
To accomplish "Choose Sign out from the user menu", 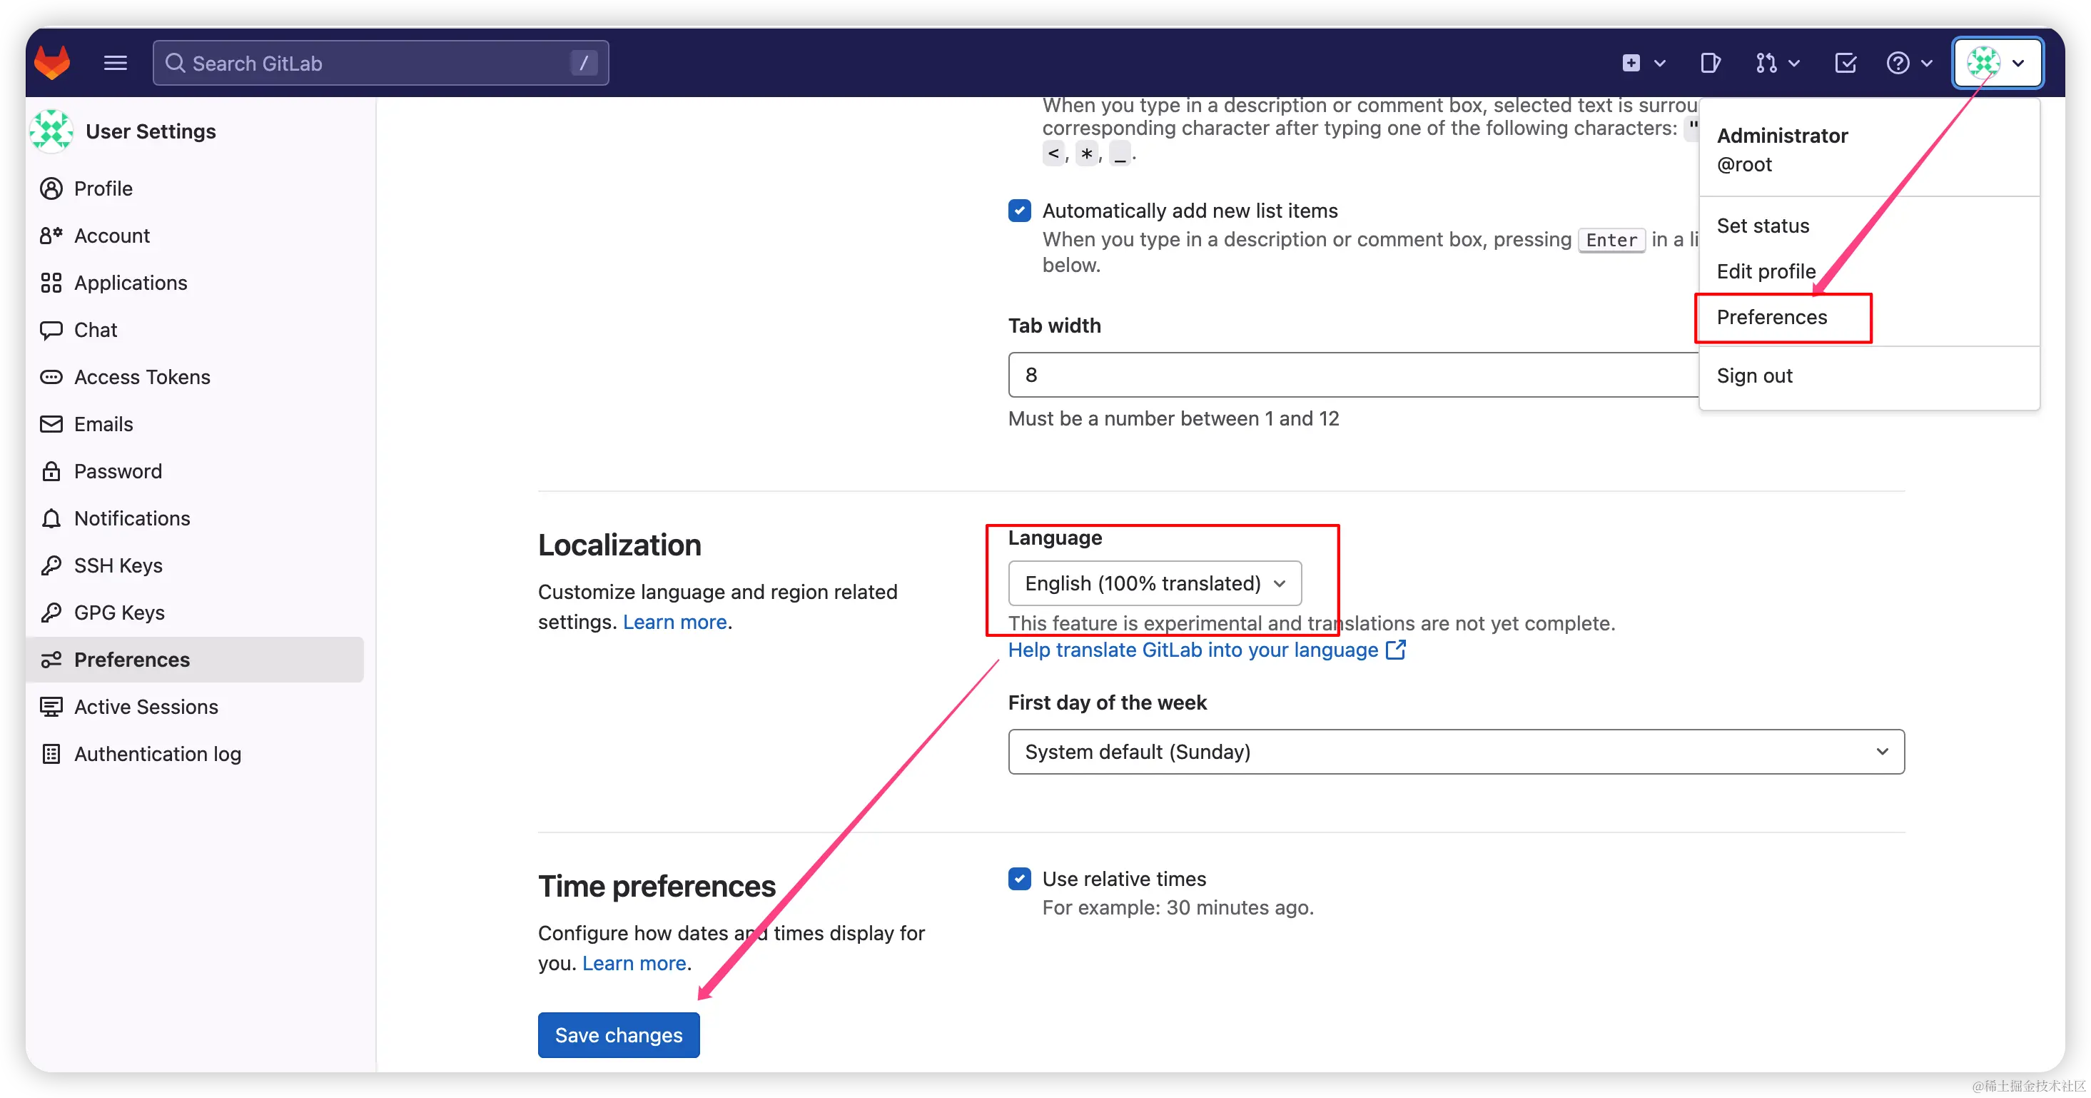I will pos(1754,376).
